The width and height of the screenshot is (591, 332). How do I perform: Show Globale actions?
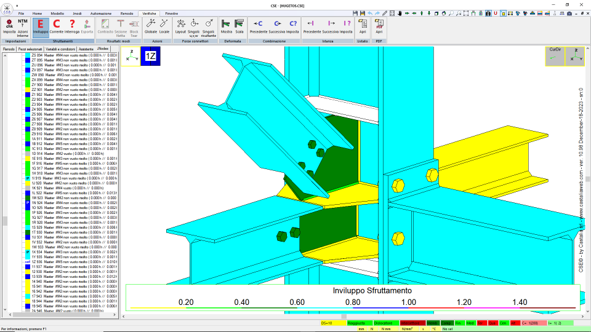151,26
